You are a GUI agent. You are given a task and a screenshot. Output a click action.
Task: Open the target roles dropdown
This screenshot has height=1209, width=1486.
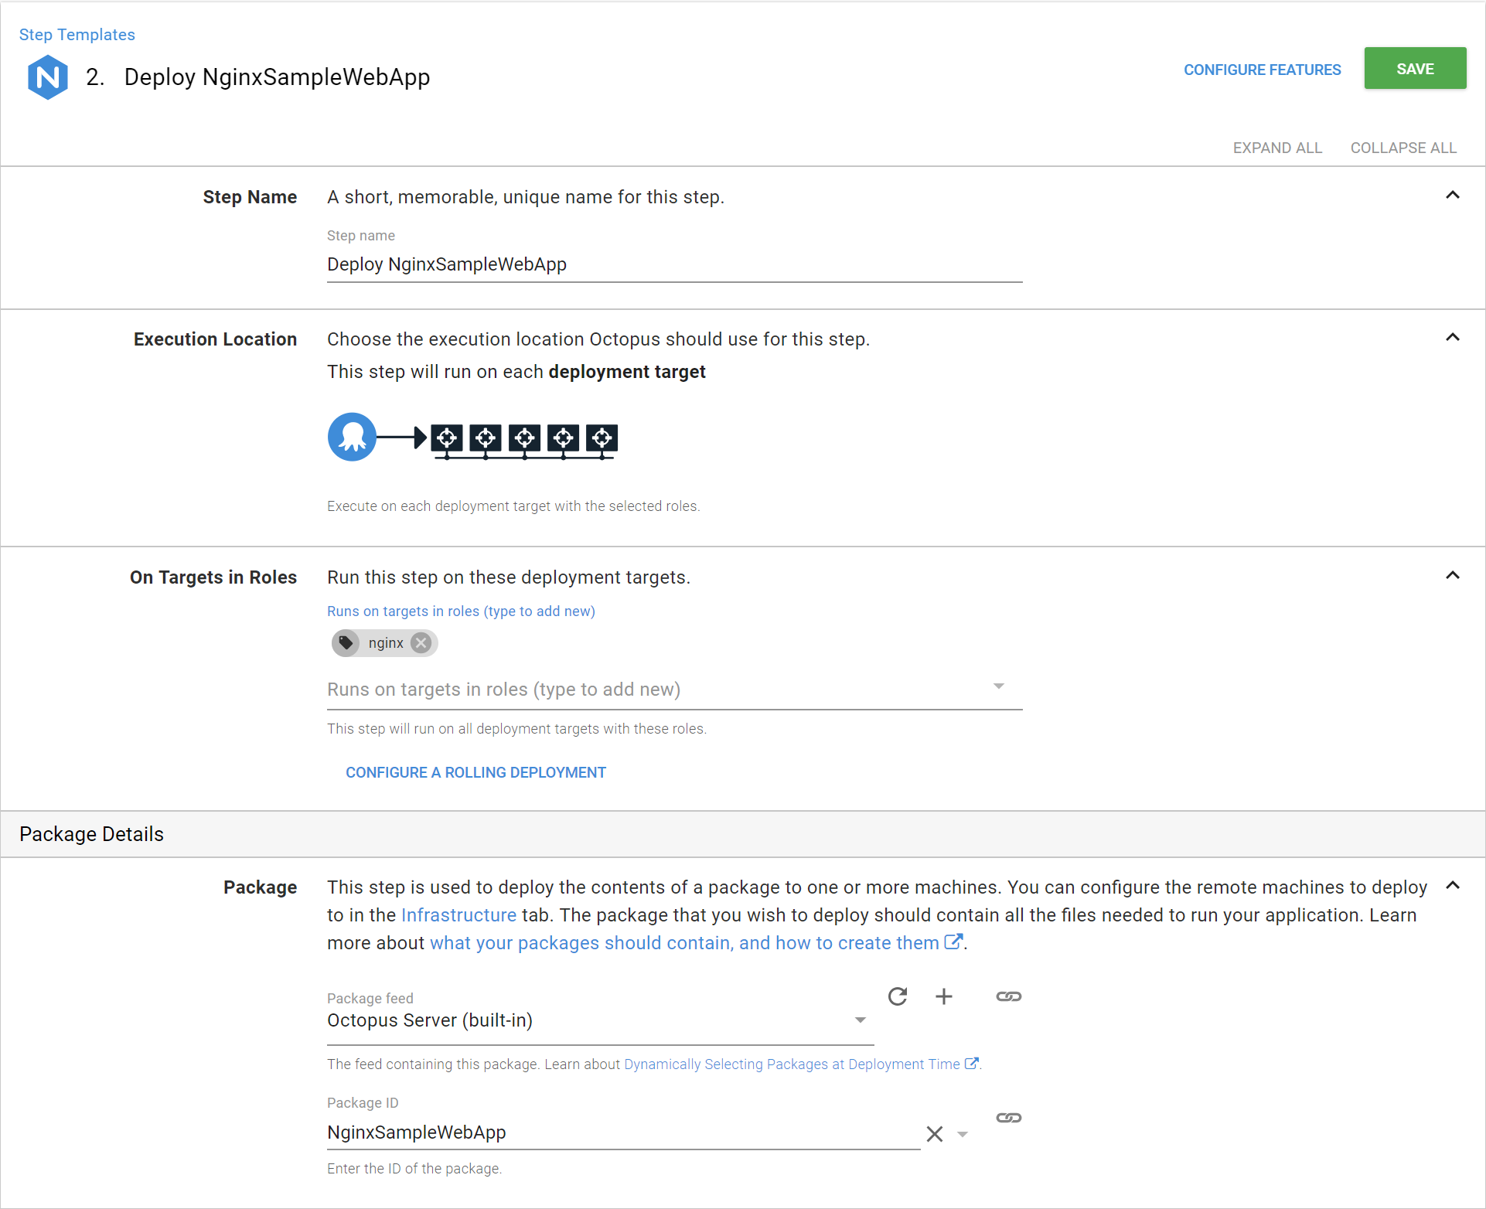pos(998,686)
